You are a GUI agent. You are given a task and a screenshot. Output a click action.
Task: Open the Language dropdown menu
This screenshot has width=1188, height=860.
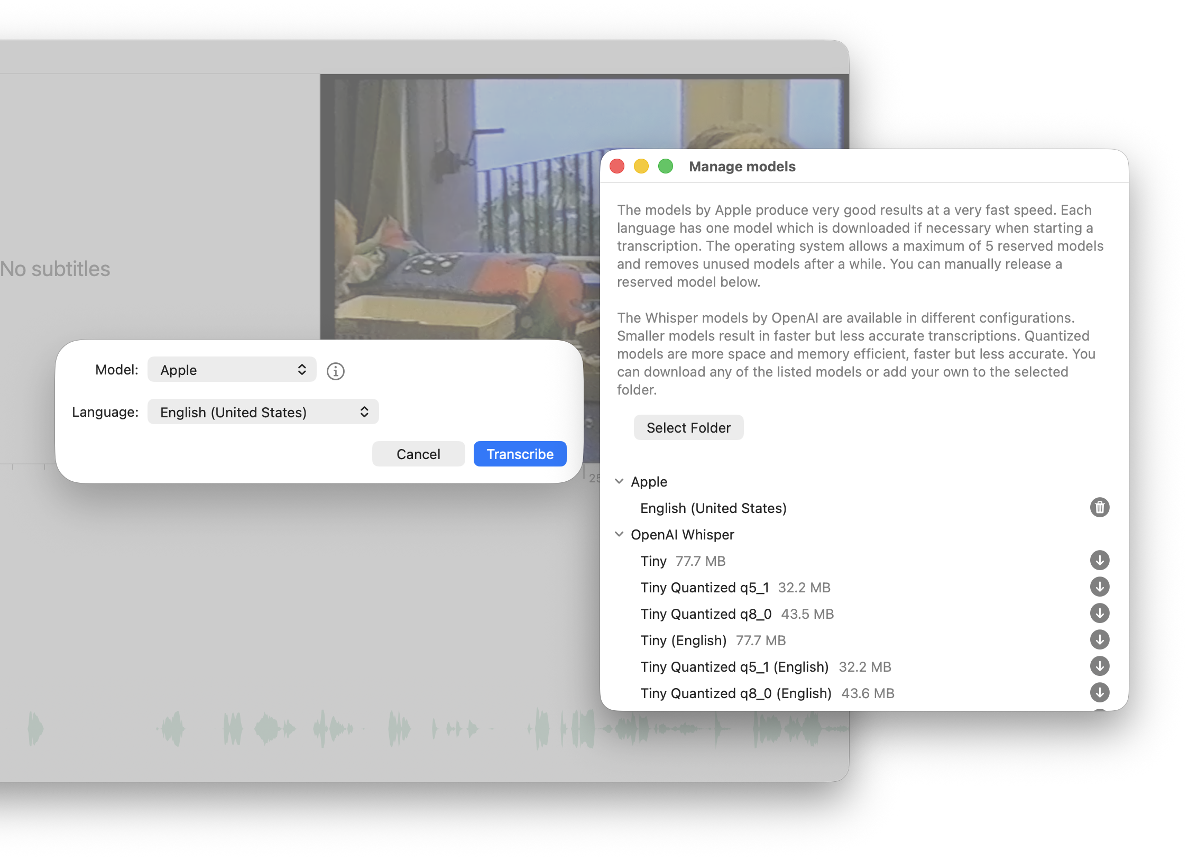point(263,412)
